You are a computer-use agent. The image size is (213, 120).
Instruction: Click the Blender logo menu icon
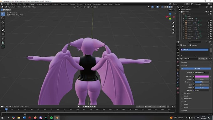click(2, 4)
